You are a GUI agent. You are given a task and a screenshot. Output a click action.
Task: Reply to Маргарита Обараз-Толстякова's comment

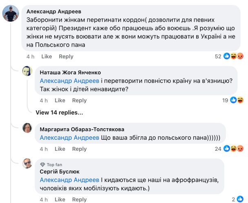pyautogui.click(x=79, y=149)
